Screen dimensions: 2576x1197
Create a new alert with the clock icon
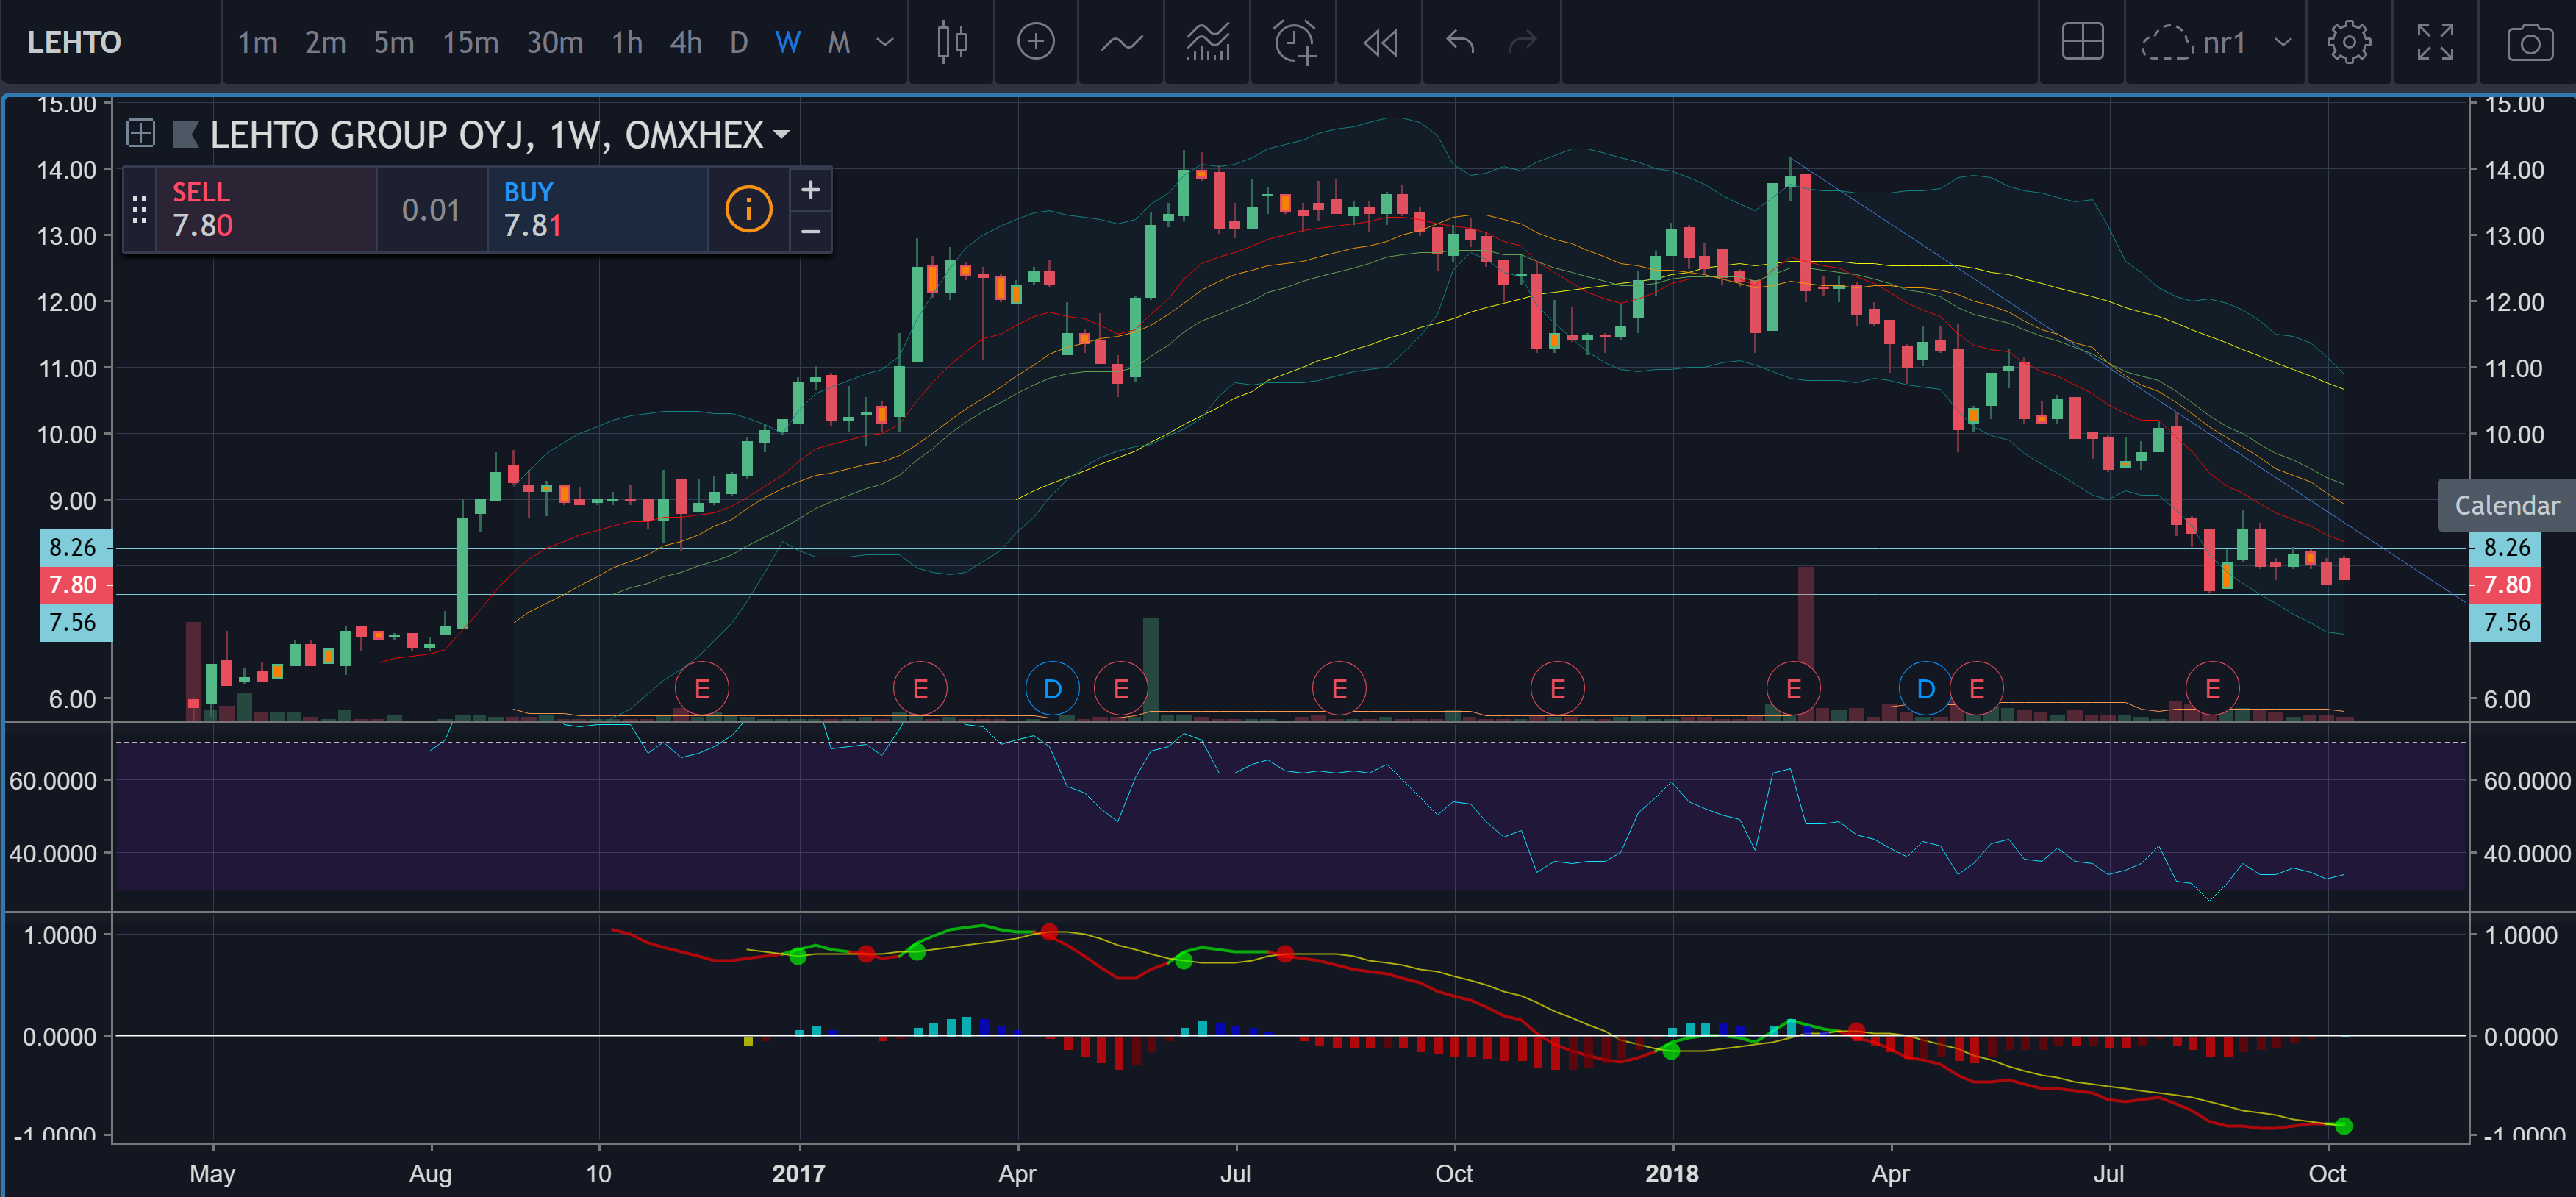(1294, 42)
